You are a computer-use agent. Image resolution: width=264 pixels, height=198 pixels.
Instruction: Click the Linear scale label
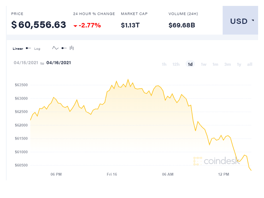(x=18, y=49)
